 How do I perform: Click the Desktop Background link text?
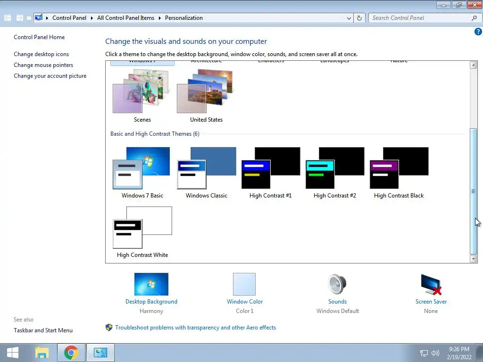click(x=151, y=302)
